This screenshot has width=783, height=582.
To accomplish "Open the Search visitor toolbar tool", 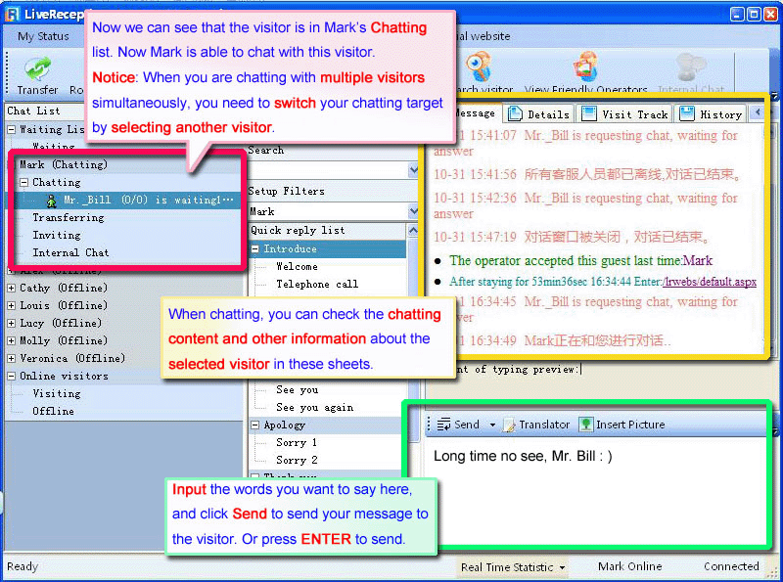I will (479, 67).
